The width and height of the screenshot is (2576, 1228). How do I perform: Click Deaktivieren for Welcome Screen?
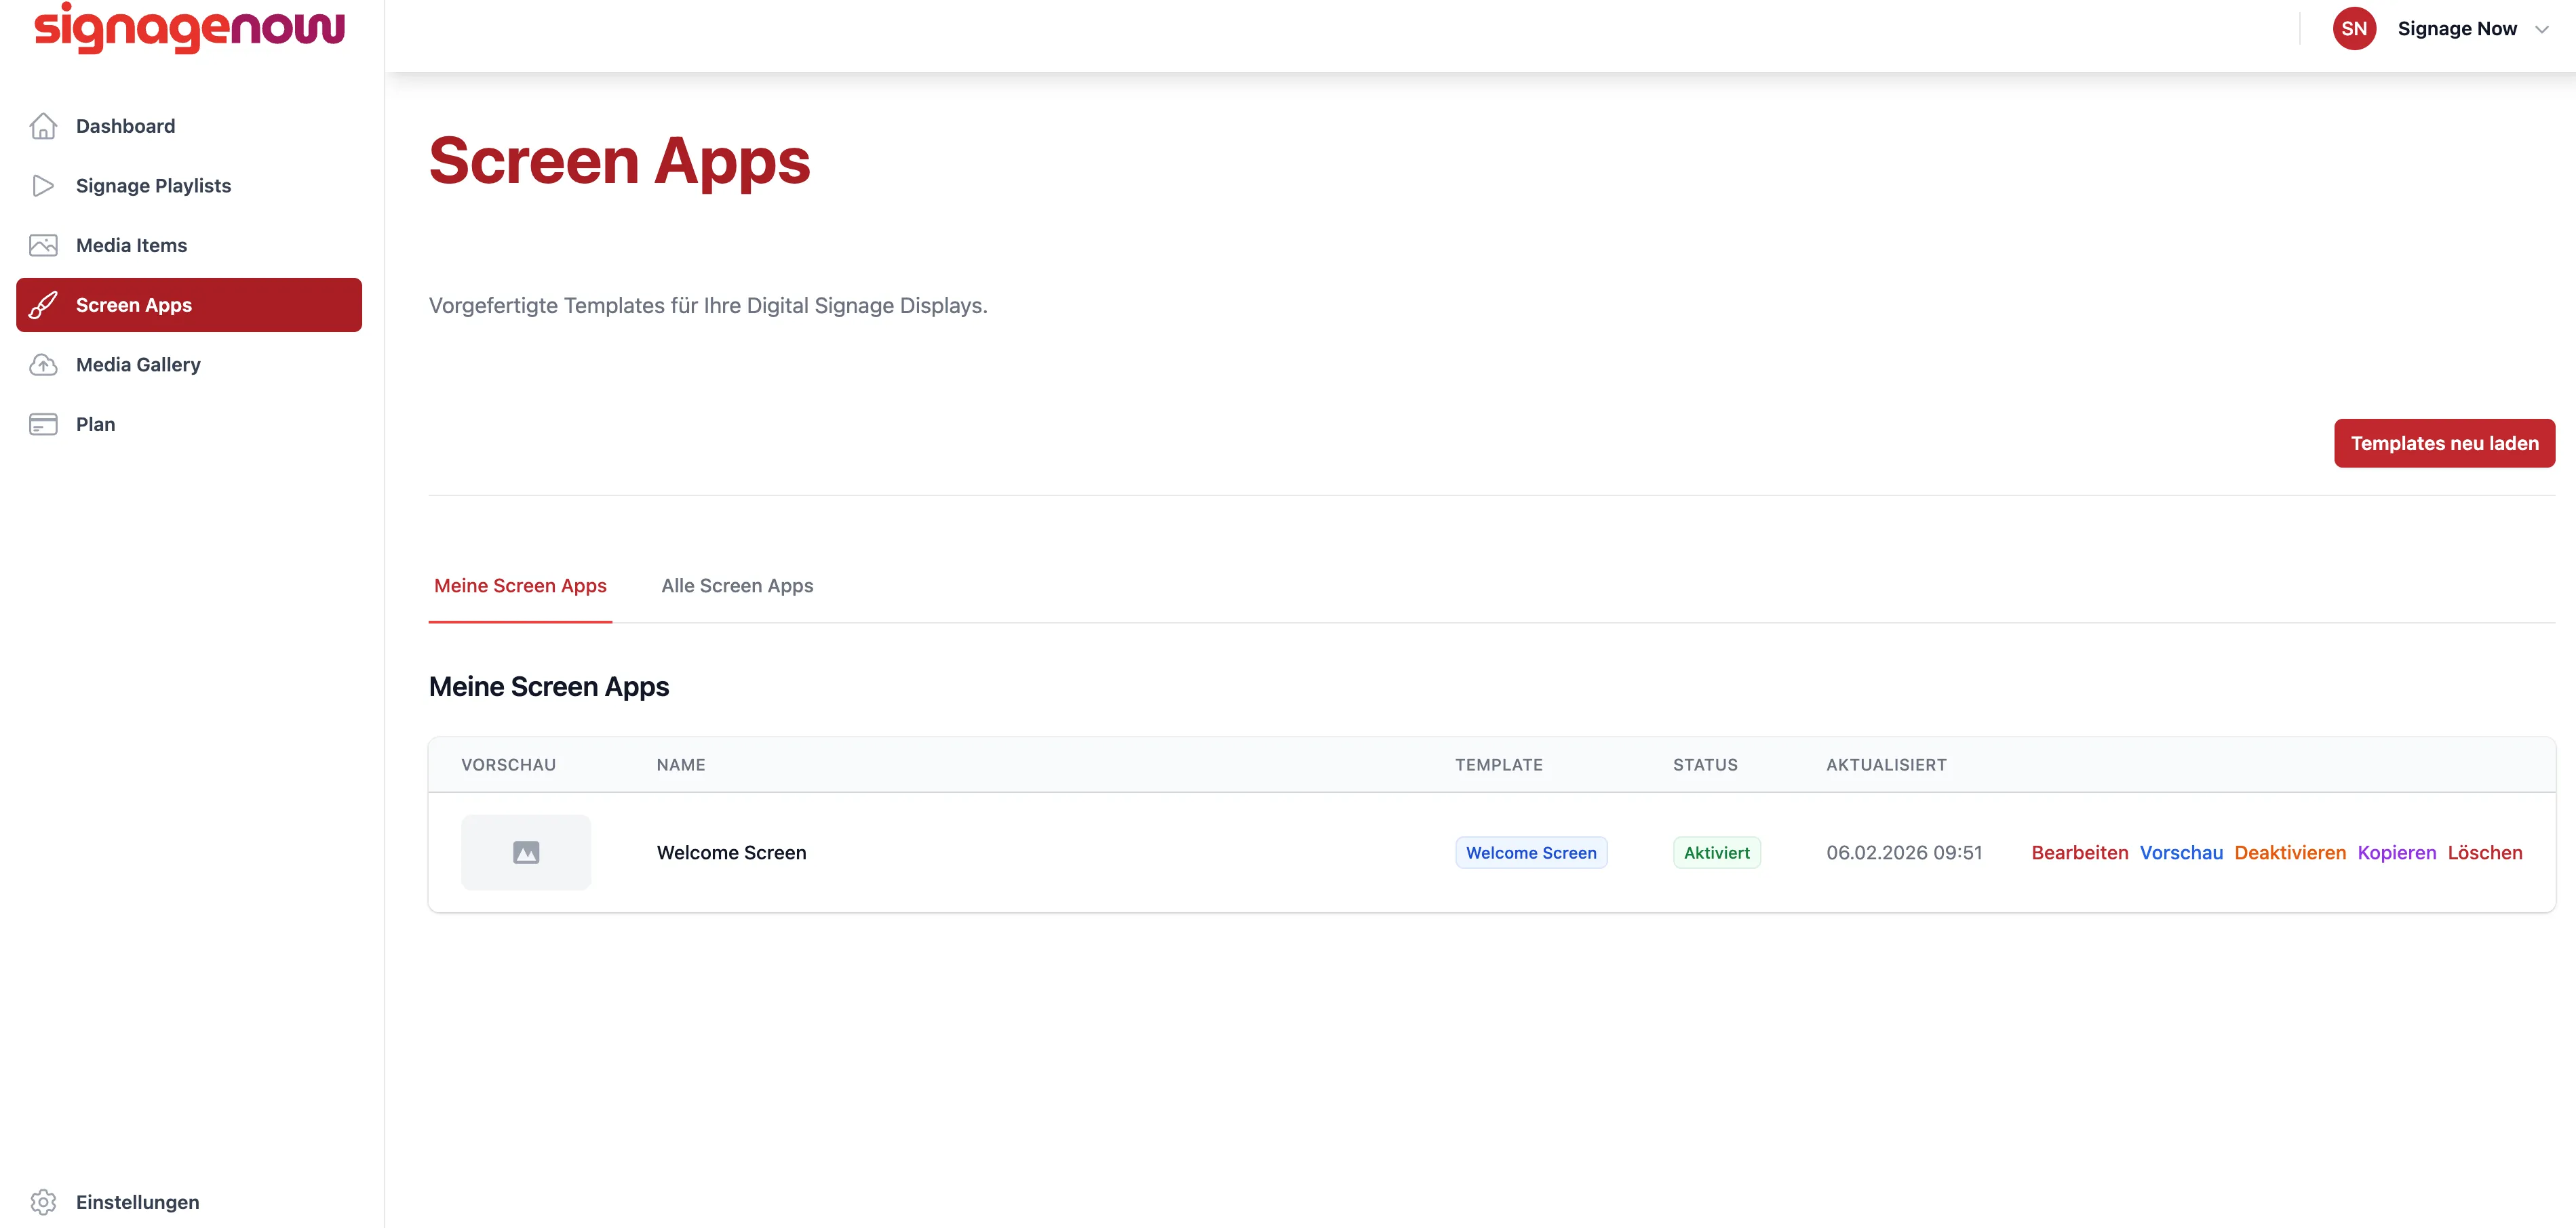[2290, 853]
